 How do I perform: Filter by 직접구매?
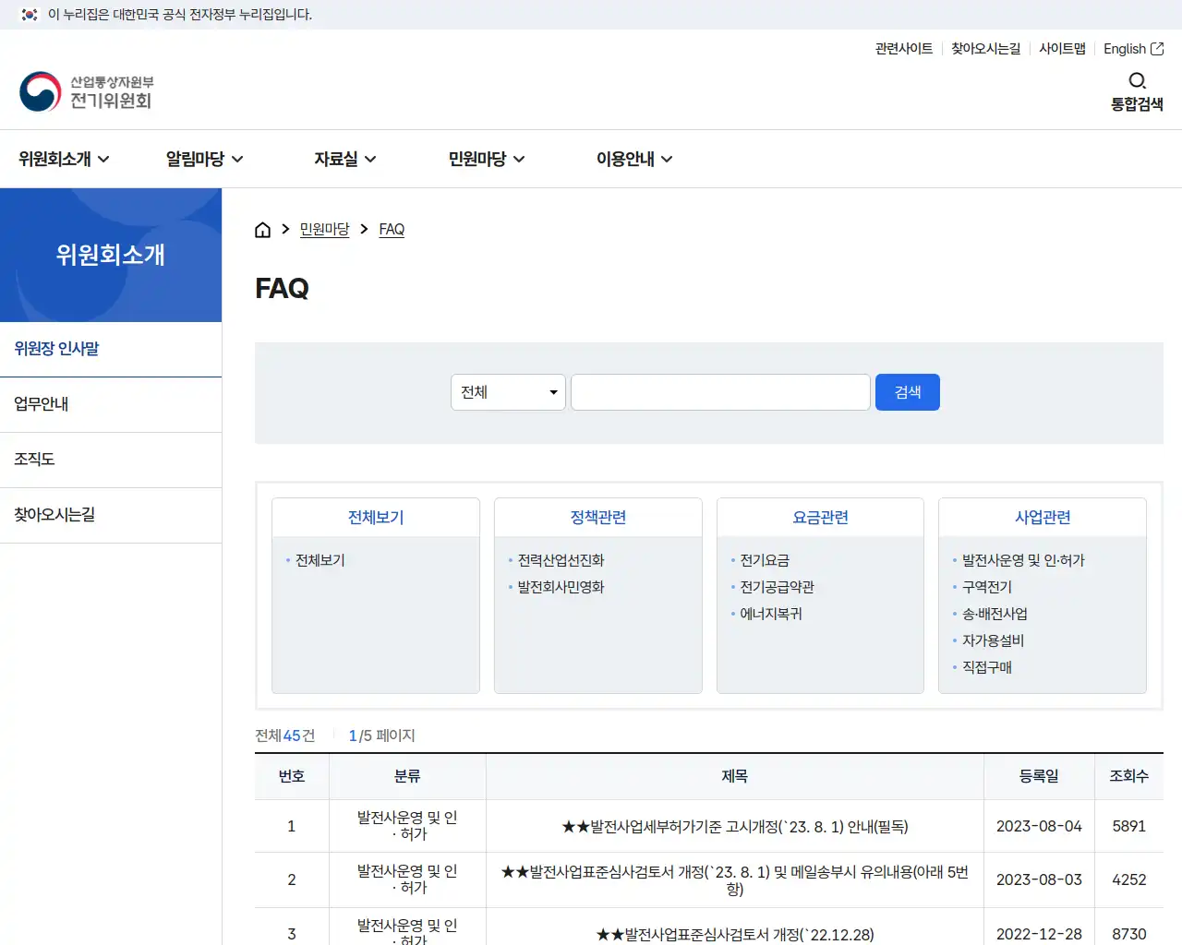click(987, 667)
